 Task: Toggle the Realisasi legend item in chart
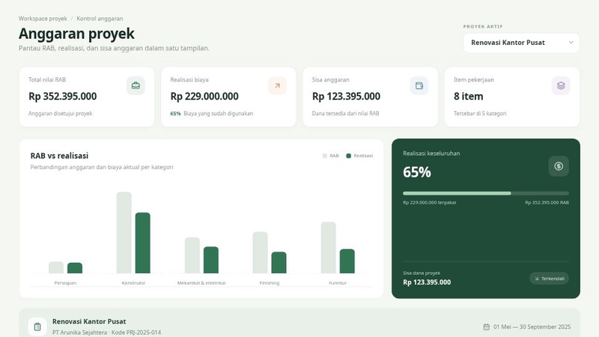pyautogui.click(x=359, y=156)
